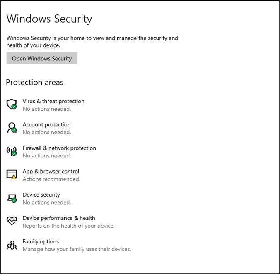
Task: Select the Account protection label
Action: point(46,125)
